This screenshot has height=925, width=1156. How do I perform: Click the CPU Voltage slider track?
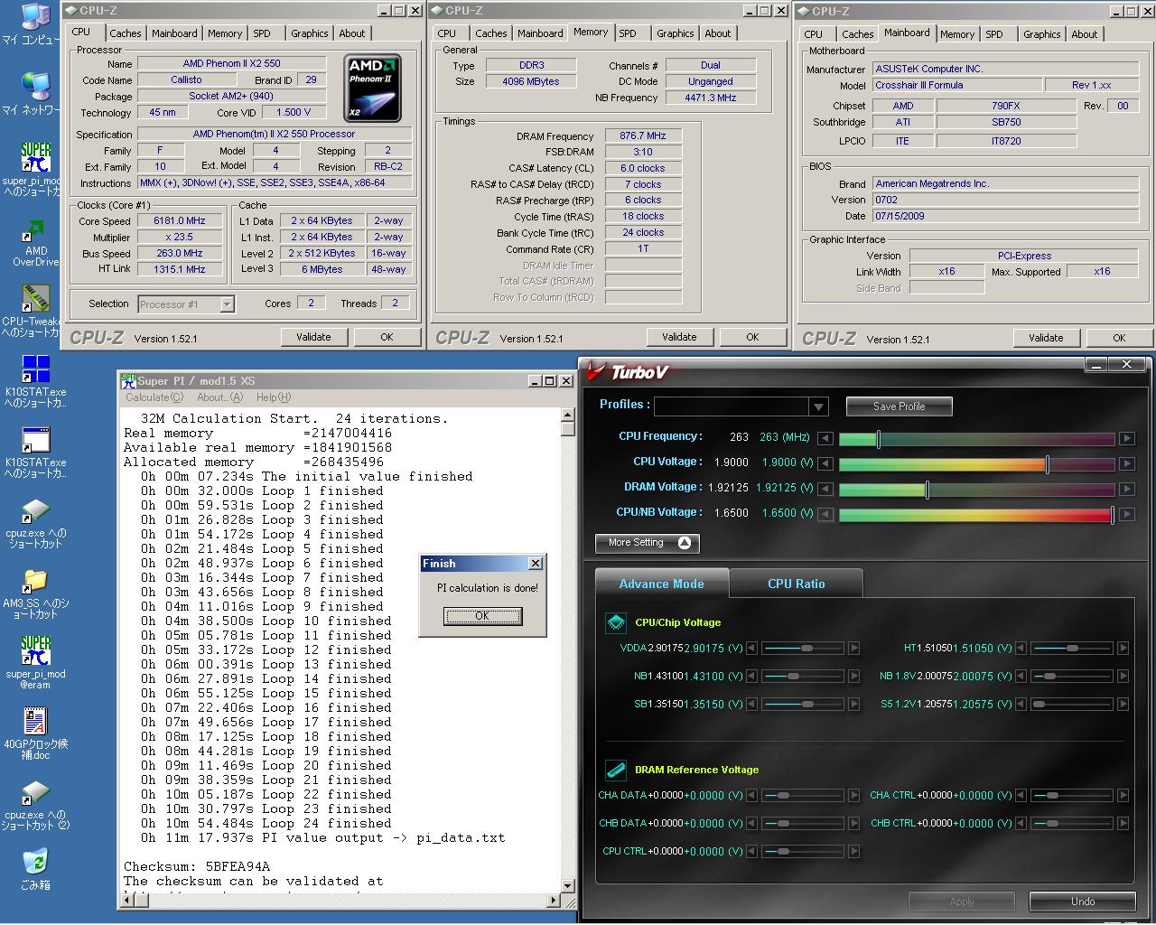(976, 463)
